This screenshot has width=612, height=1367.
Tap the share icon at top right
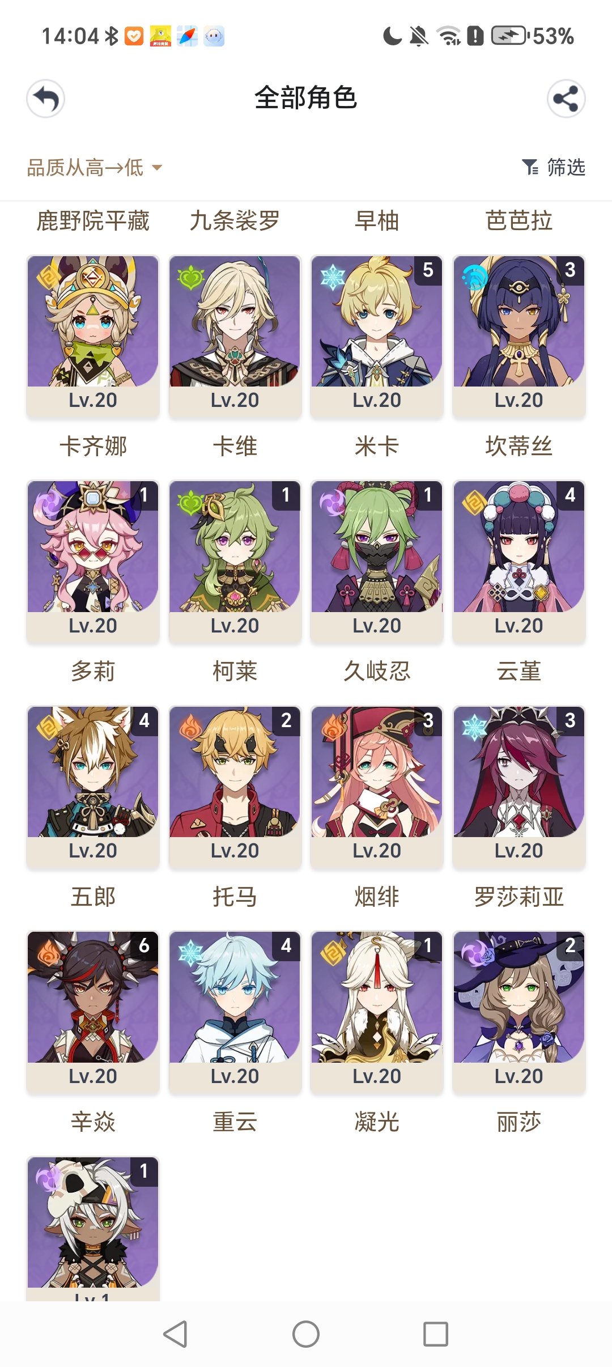tap(566, 99)
